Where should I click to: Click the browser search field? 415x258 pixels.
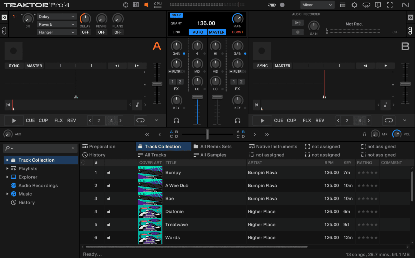point(40,148)
